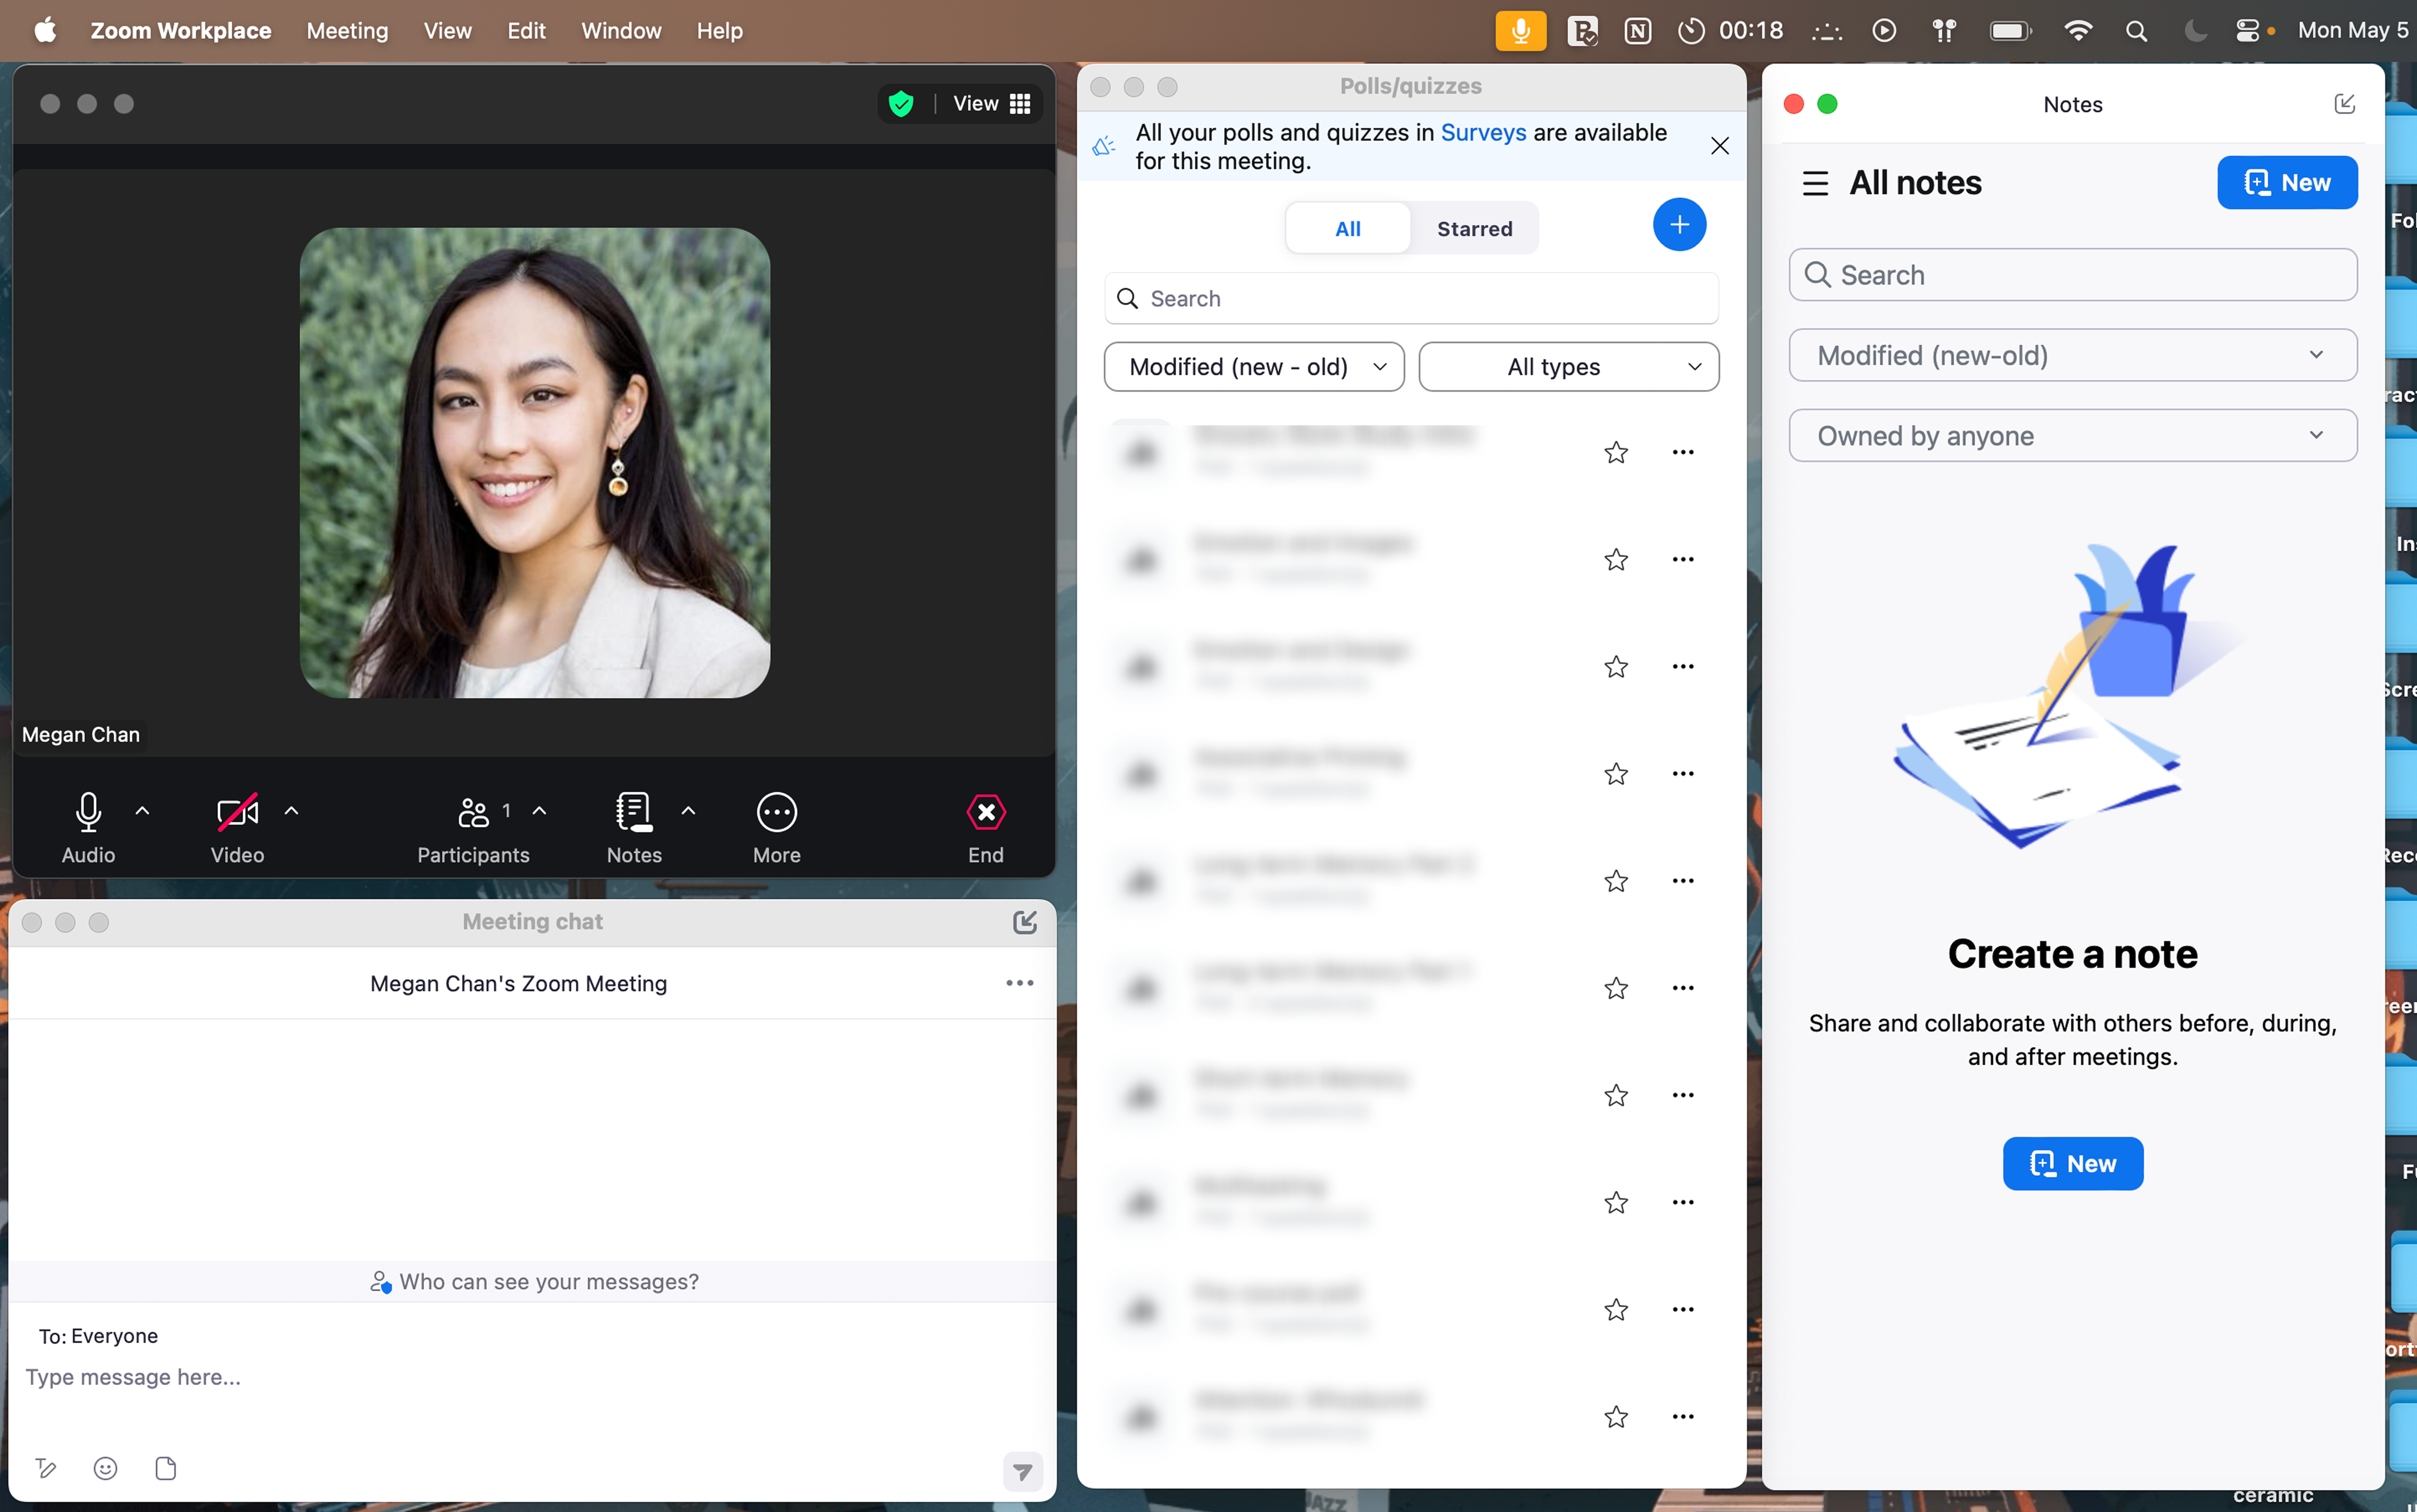
Task: Click the green encryption shield icon
Action: 902,104
